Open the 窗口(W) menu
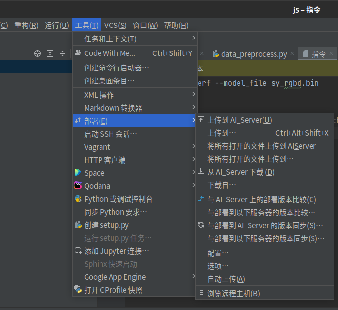Screen dimensions: 338x310 coord(145,25)
